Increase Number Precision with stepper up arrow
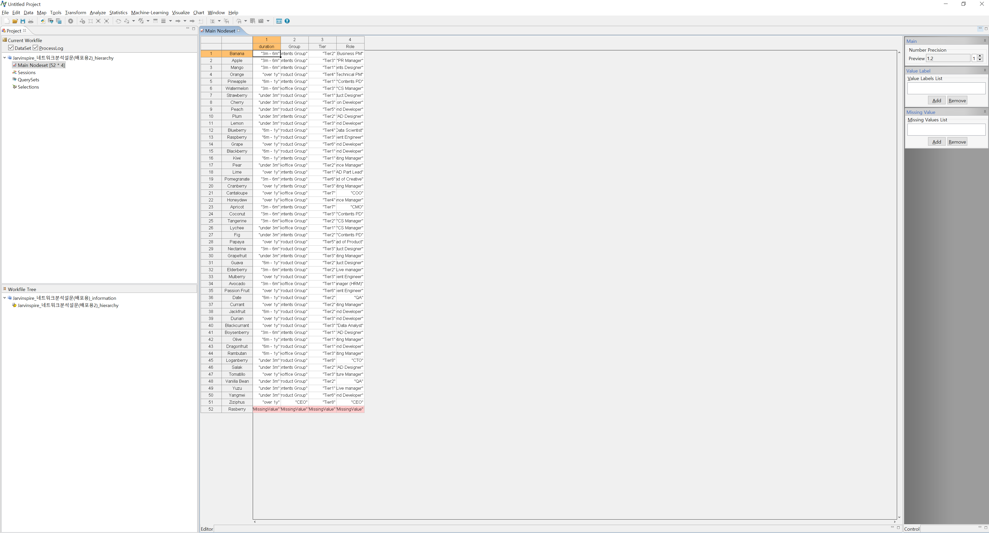 point(980,57)
